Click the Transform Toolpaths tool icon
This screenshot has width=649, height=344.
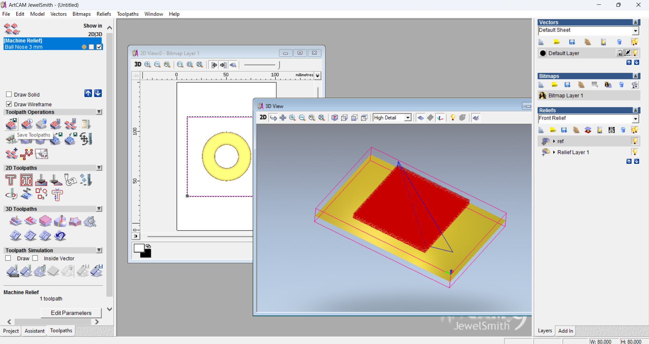click(x=86, y=139)
